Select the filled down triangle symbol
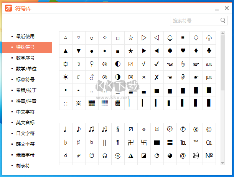The image size is (234, 177). [x=79, y=51]
